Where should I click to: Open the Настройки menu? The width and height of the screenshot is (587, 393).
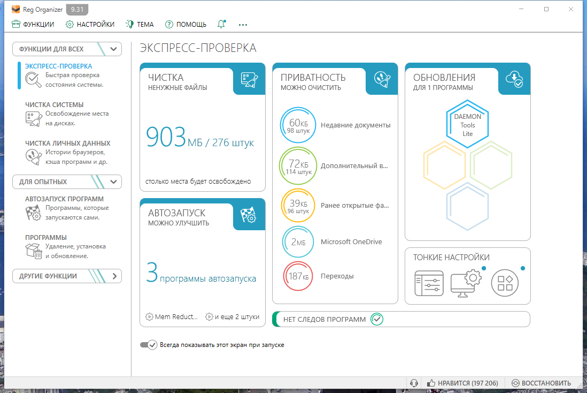pyautogui.click(x=90, y=24)
